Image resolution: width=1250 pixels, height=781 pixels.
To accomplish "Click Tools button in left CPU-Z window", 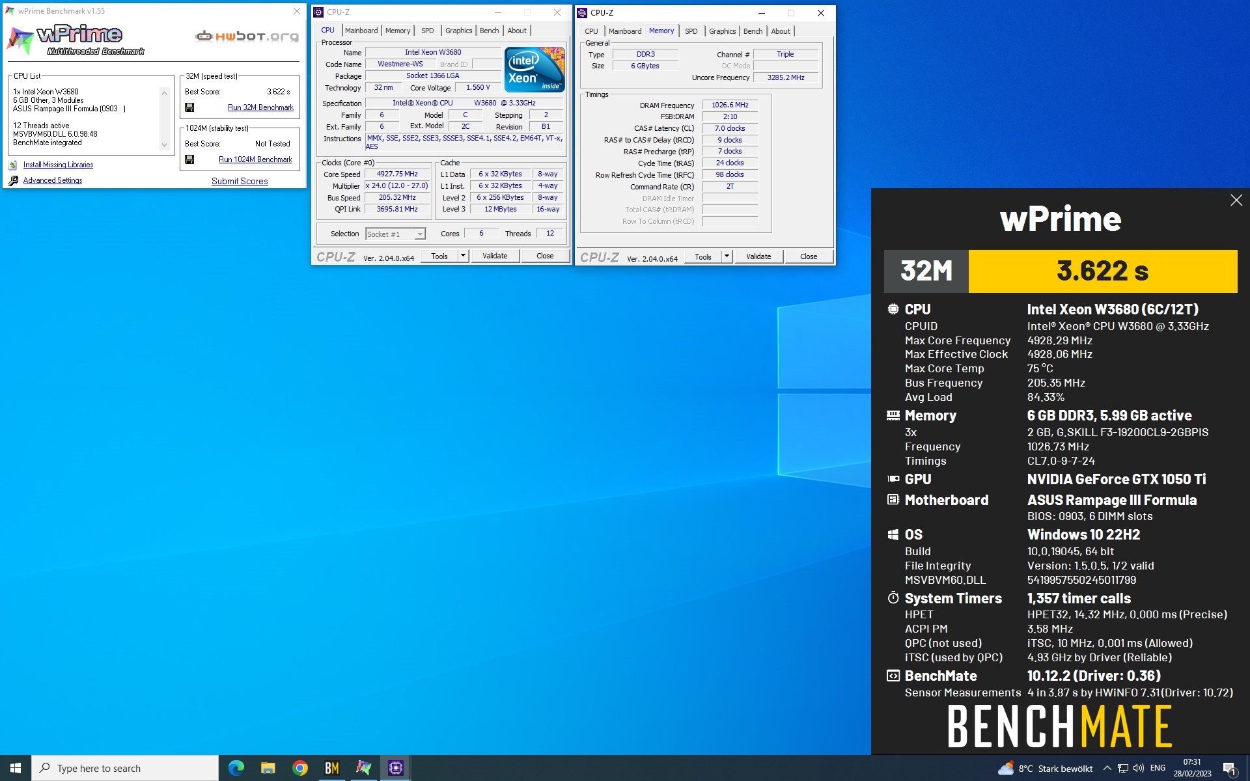I will (439, 256).
